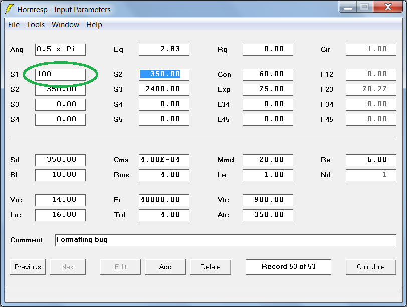Click the Re field showing 6.00
Screen dimensions: 407x307
(371, 160)
